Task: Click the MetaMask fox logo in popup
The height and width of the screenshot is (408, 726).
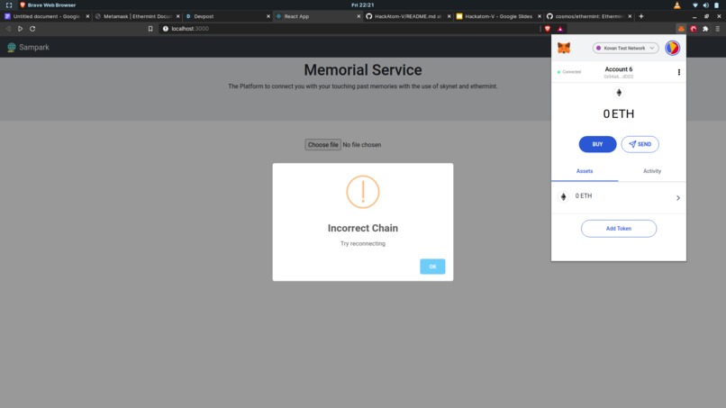Action: coord(564,48)
